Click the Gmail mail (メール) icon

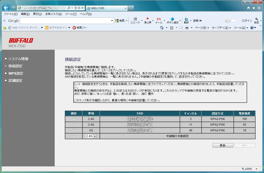[159, 20]
